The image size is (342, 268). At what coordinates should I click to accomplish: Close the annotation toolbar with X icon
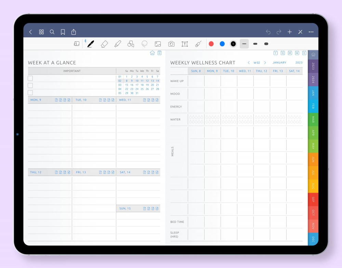pos(300,32)
